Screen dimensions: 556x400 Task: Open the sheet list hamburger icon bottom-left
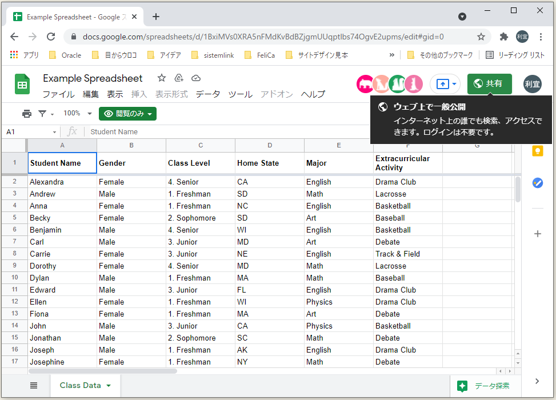(34, 385)
